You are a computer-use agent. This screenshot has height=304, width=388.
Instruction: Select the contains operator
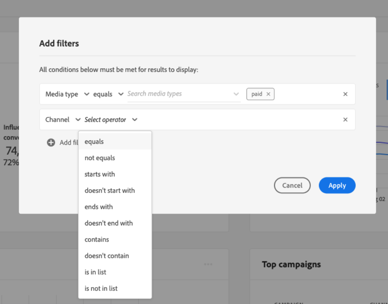(x=115, y=240)
